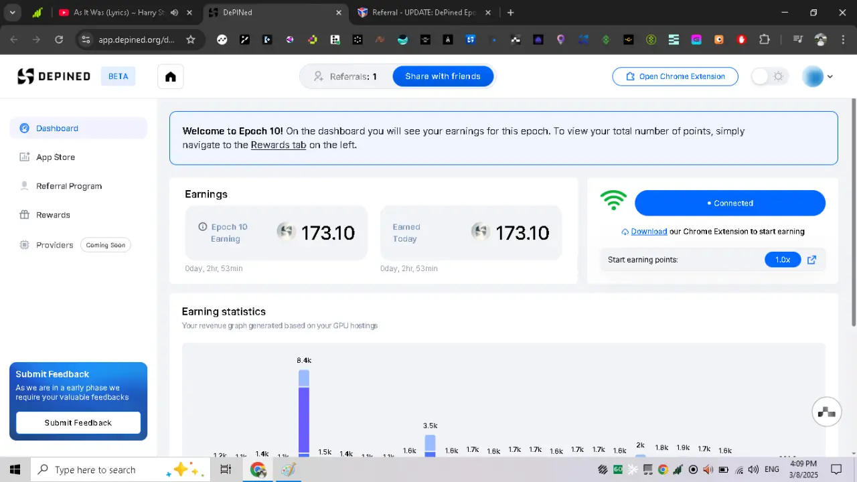Image resolution: width=857 pixels, height=482 pixels.
Task: View site information icon in address bar
Action: [x=85, y=39]
